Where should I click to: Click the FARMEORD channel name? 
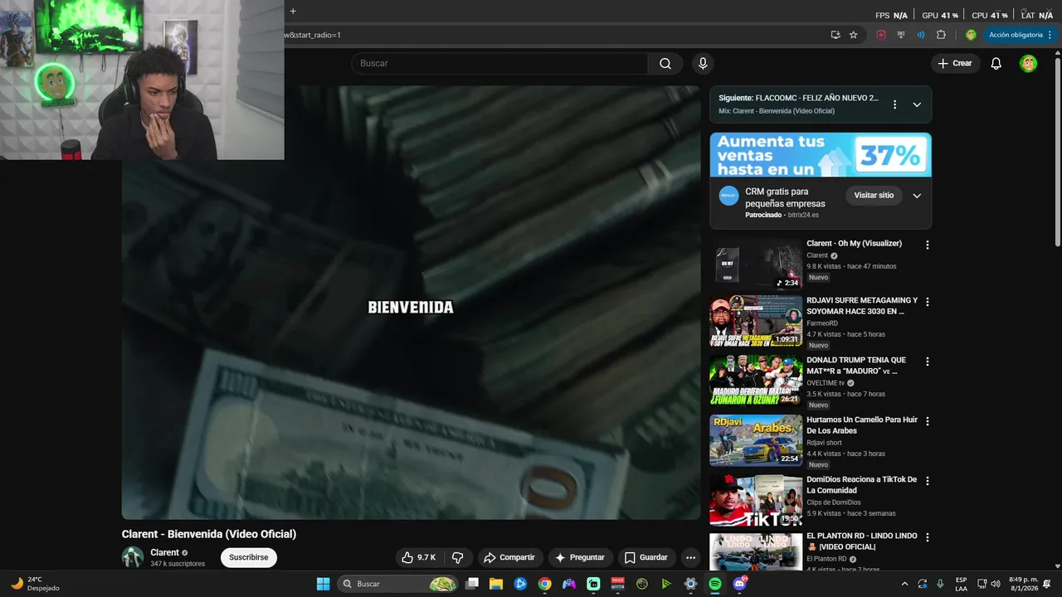click(822, 323)
